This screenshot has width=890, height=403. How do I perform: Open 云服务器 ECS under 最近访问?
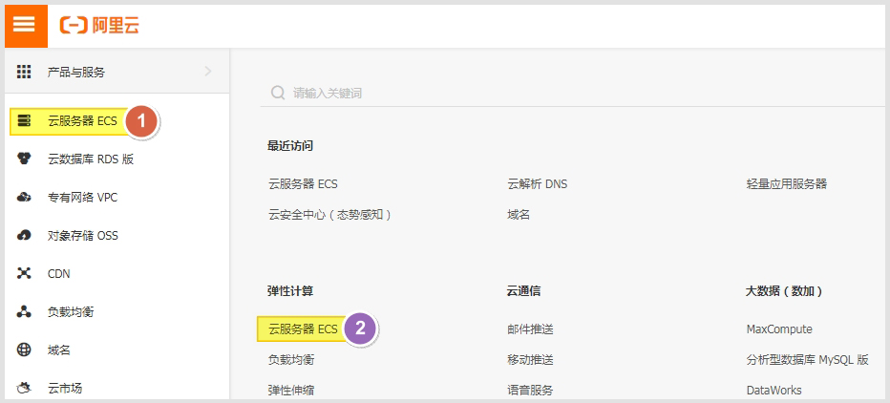[303, 184]
